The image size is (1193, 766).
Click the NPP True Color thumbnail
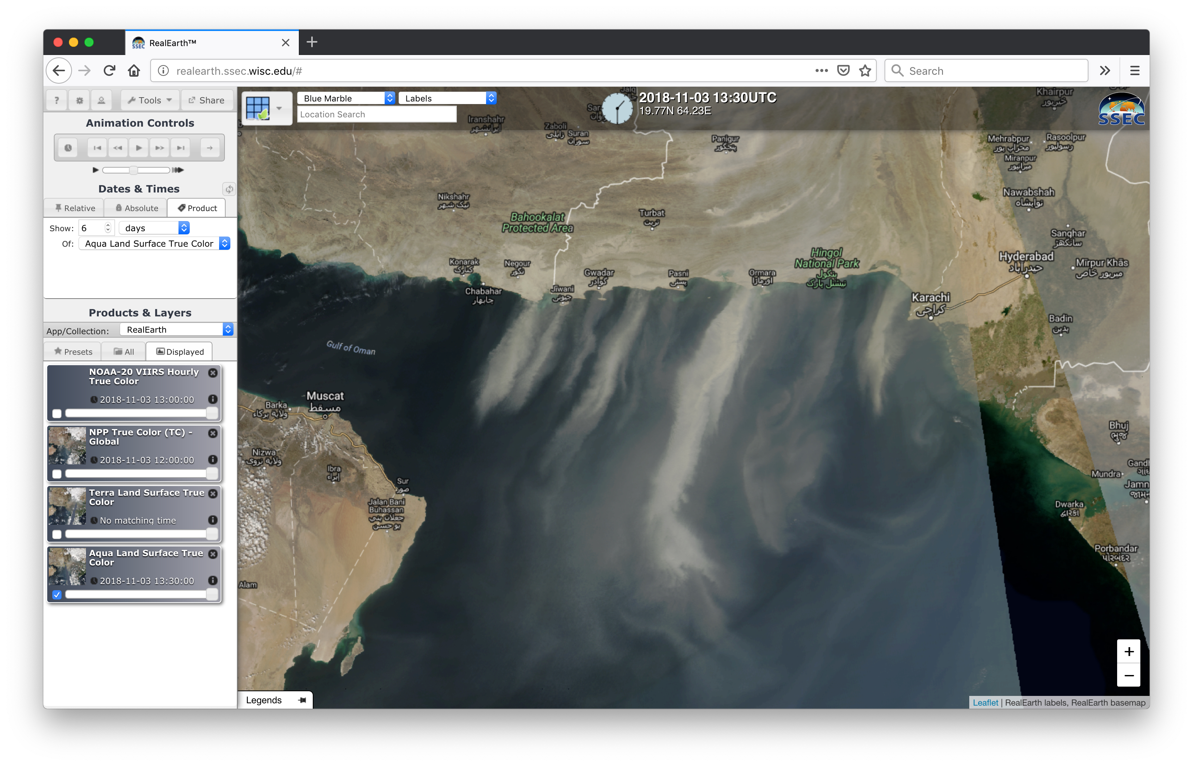[x=67, y=446]
